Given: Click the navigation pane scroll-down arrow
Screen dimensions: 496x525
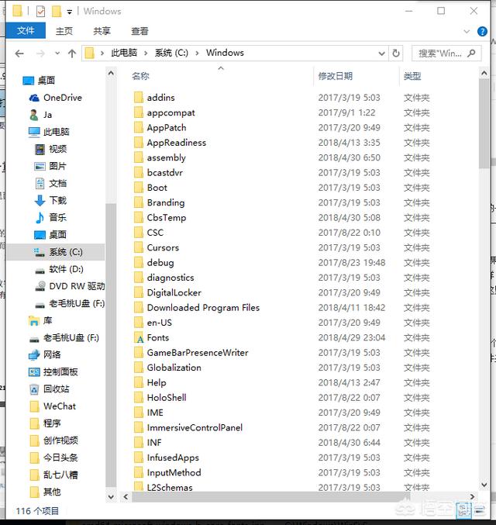Looking at the screenshot, I should point(111,497).
